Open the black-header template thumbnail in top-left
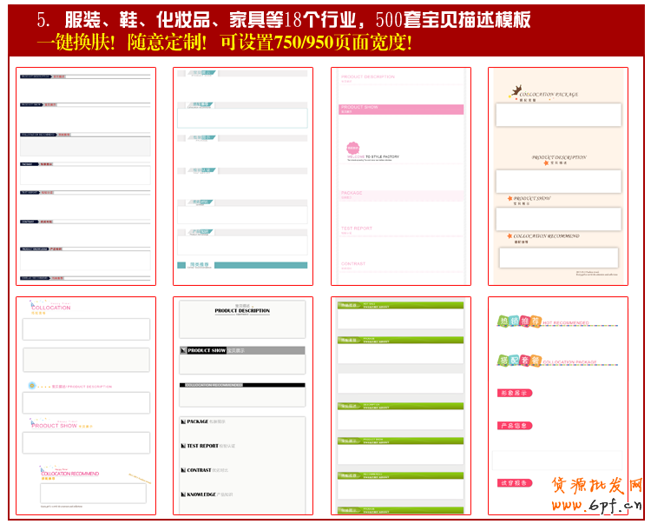The width and height of the screenshot is (651, 524). [x=85, y=176]
